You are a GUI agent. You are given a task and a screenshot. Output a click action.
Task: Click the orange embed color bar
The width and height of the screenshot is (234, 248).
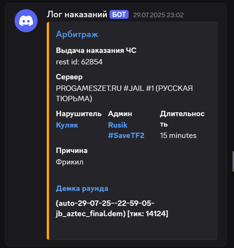[x=48, y=131]
